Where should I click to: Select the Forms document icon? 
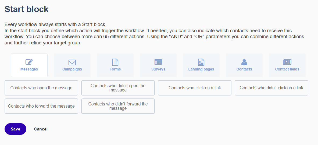tap(115, 62)
